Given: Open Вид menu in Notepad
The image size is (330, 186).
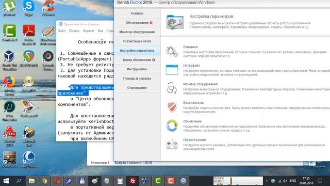Looking at the screenshot, I should 101,30.
